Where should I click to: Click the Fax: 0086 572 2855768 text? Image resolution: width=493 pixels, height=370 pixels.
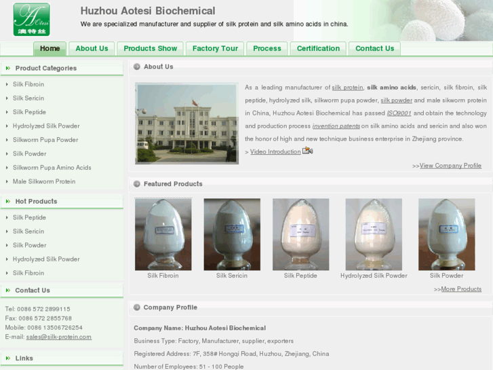pos(39,318)
